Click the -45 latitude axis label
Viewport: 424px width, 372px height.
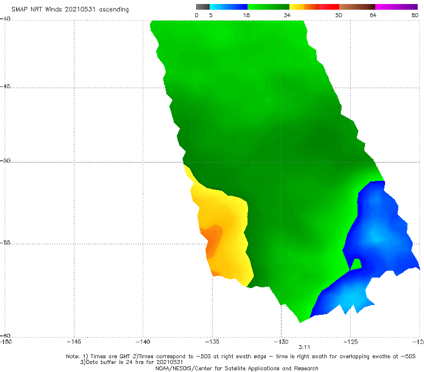[x=5, y=86]
